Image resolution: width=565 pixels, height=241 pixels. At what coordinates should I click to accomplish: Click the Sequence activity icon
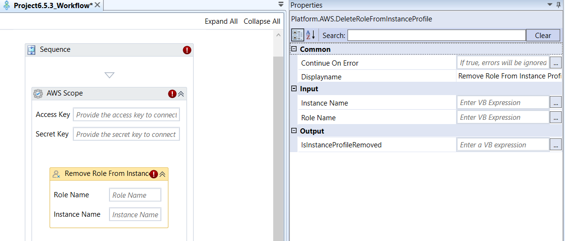[32, 49]
